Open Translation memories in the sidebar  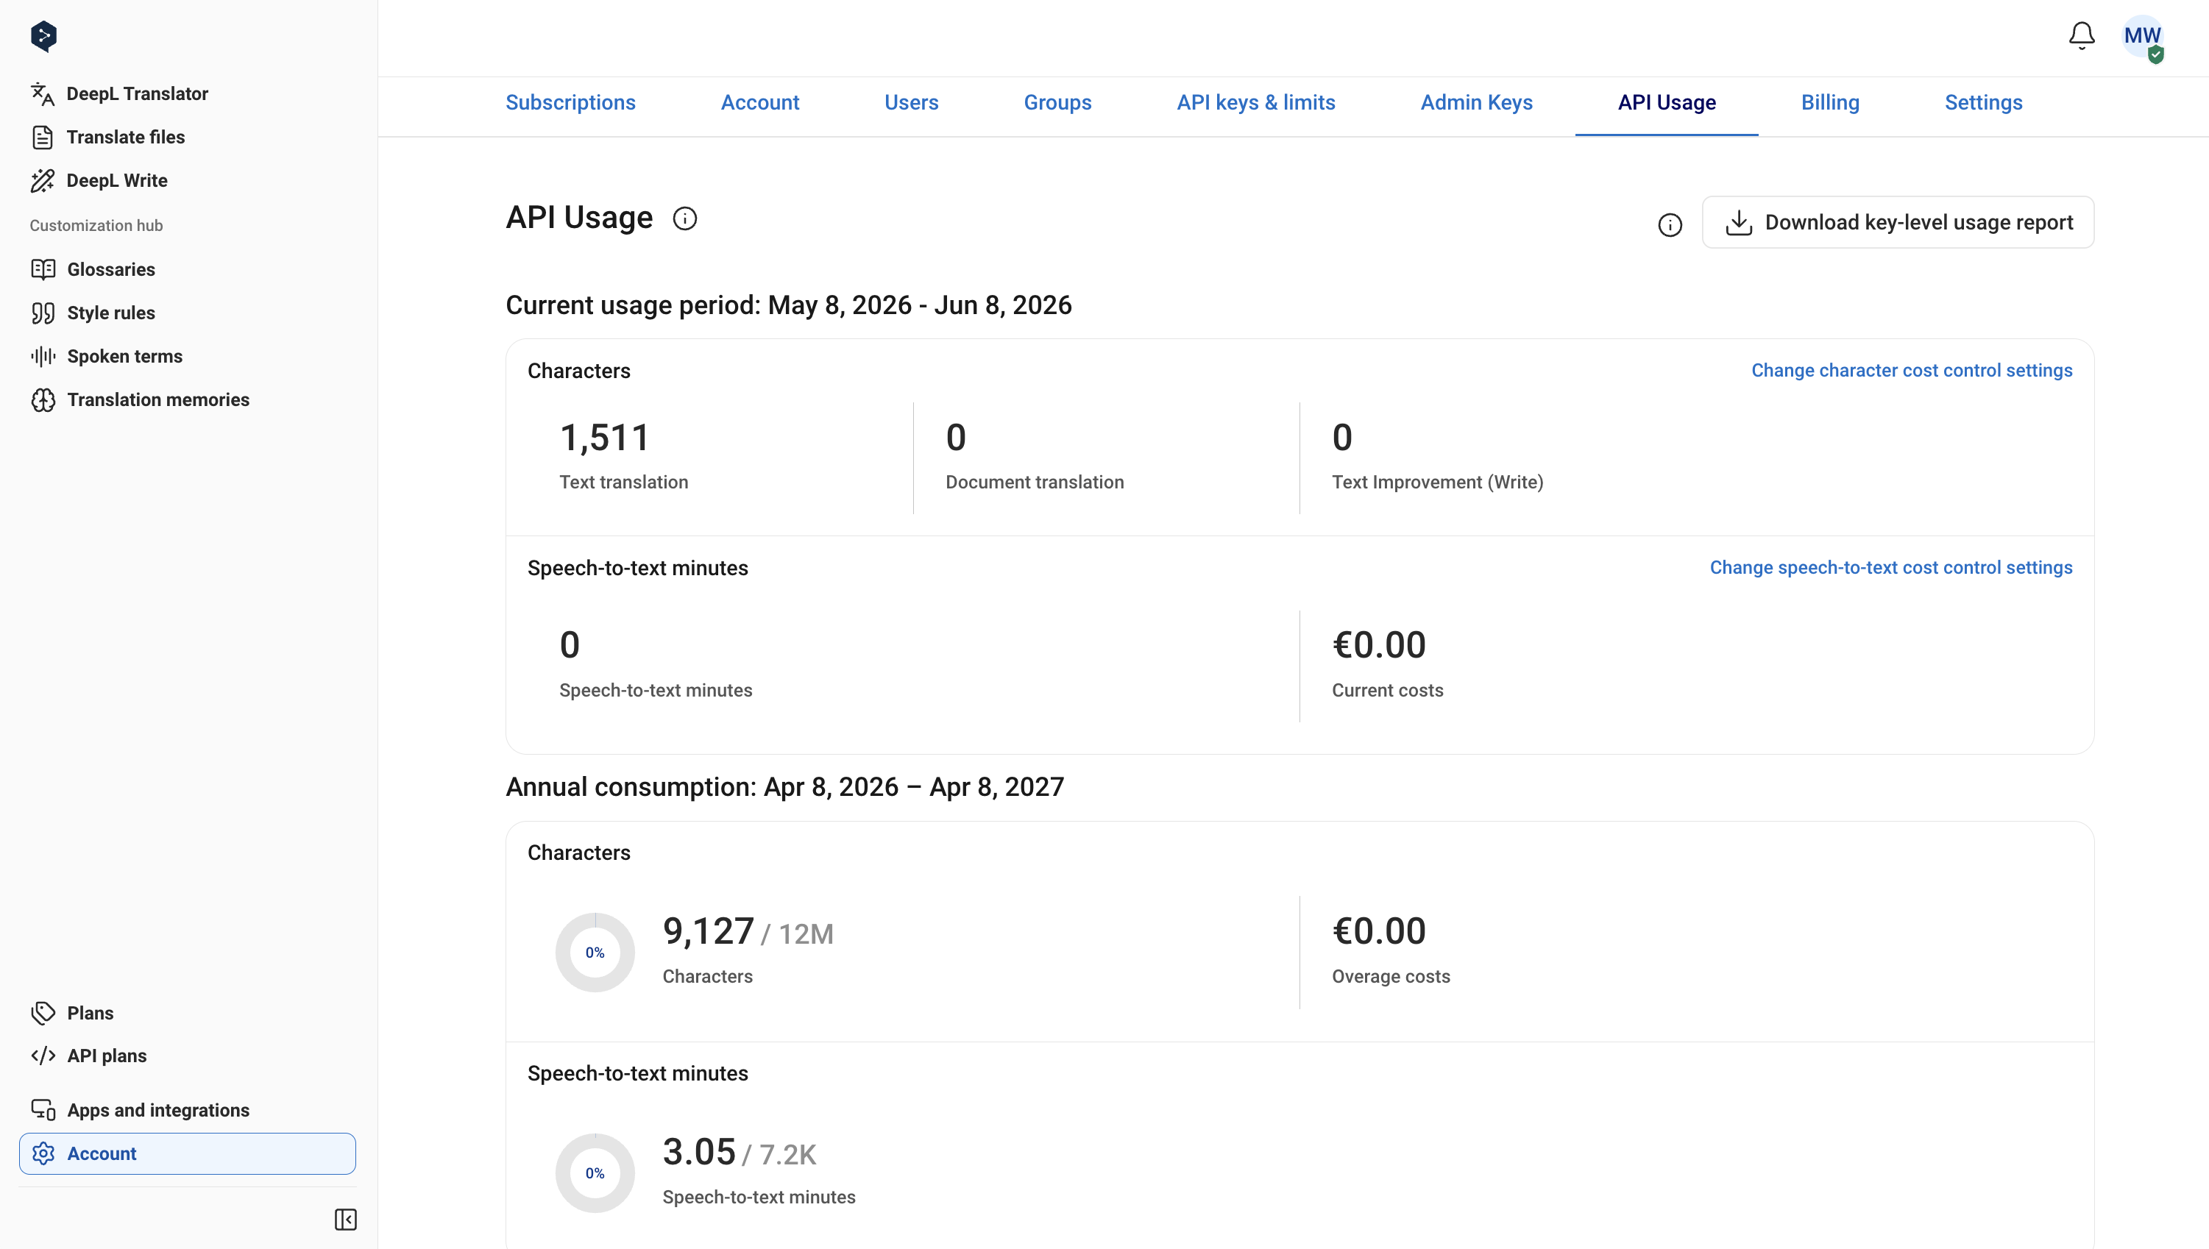click(158, 399)
